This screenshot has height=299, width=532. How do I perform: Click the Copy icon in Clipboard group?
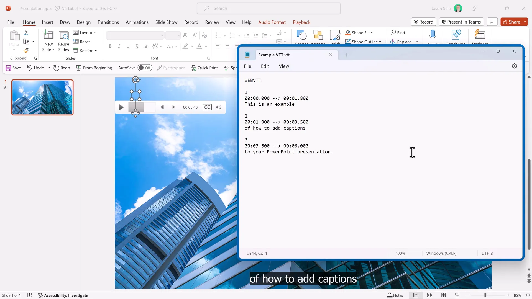(26, 42)
